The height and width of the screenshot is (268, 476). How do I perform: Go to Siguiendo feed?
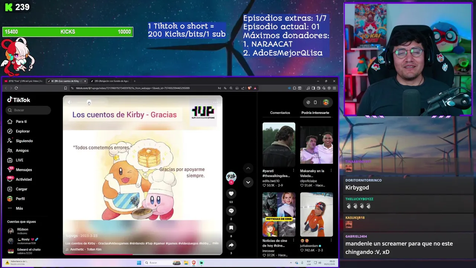click(20, 141)
